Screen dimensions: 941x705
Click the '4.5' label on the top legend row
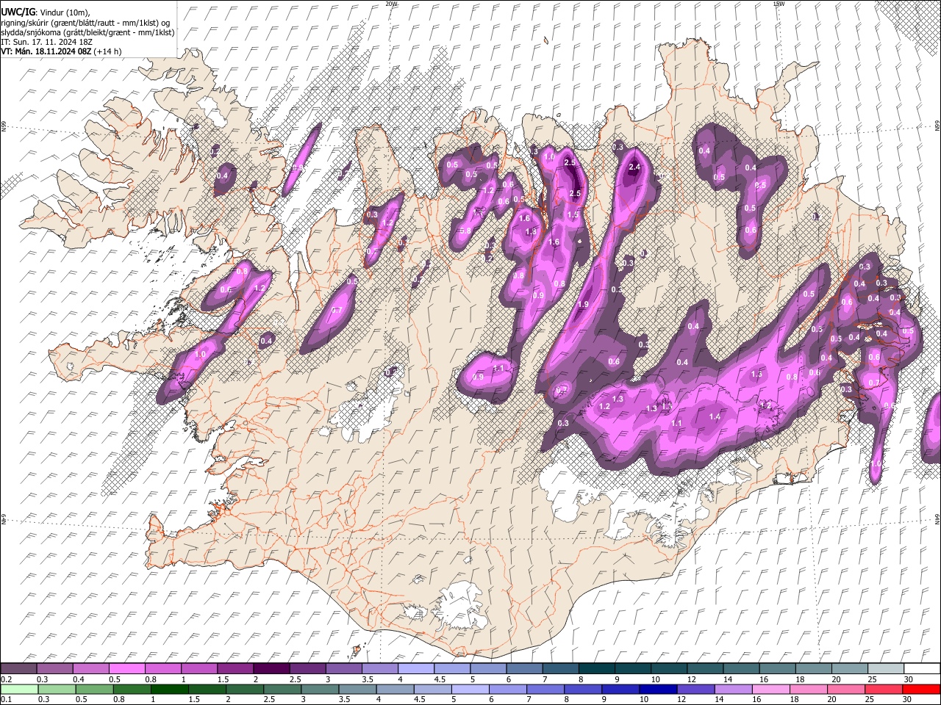(x=439, y=679)
